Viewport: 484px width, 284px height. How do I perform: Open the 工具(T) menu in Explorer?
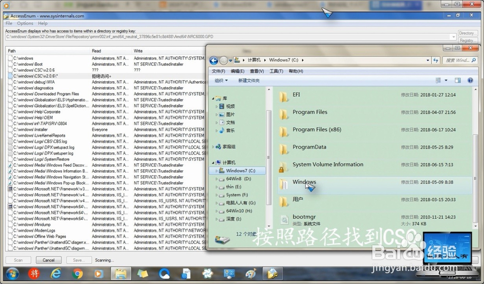click(276, 71)
